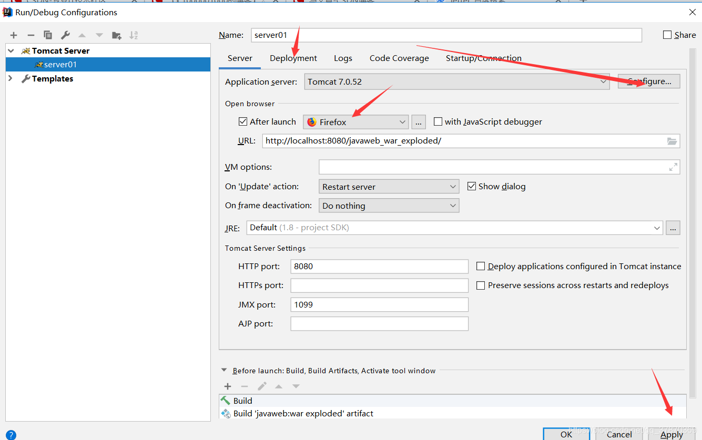Screen dimensions: 702x440
Task: Collapse Before launch section triangle
Action: tap(225, 370)
